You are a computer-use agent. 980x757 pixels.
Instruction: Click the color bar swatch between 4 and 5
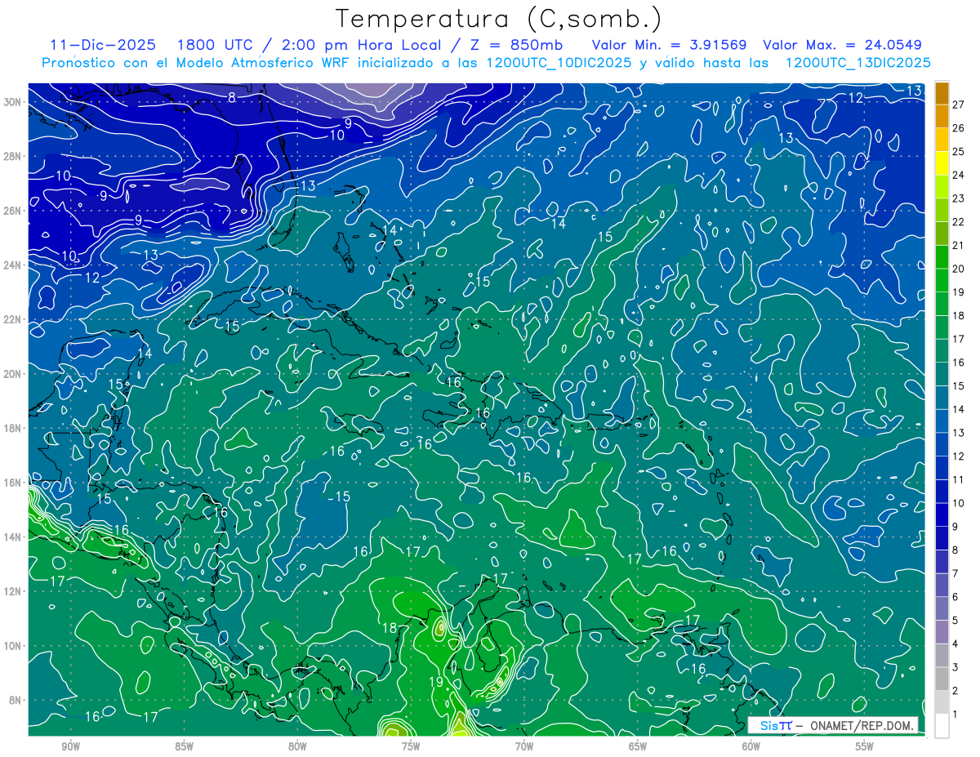coord(942,632)
